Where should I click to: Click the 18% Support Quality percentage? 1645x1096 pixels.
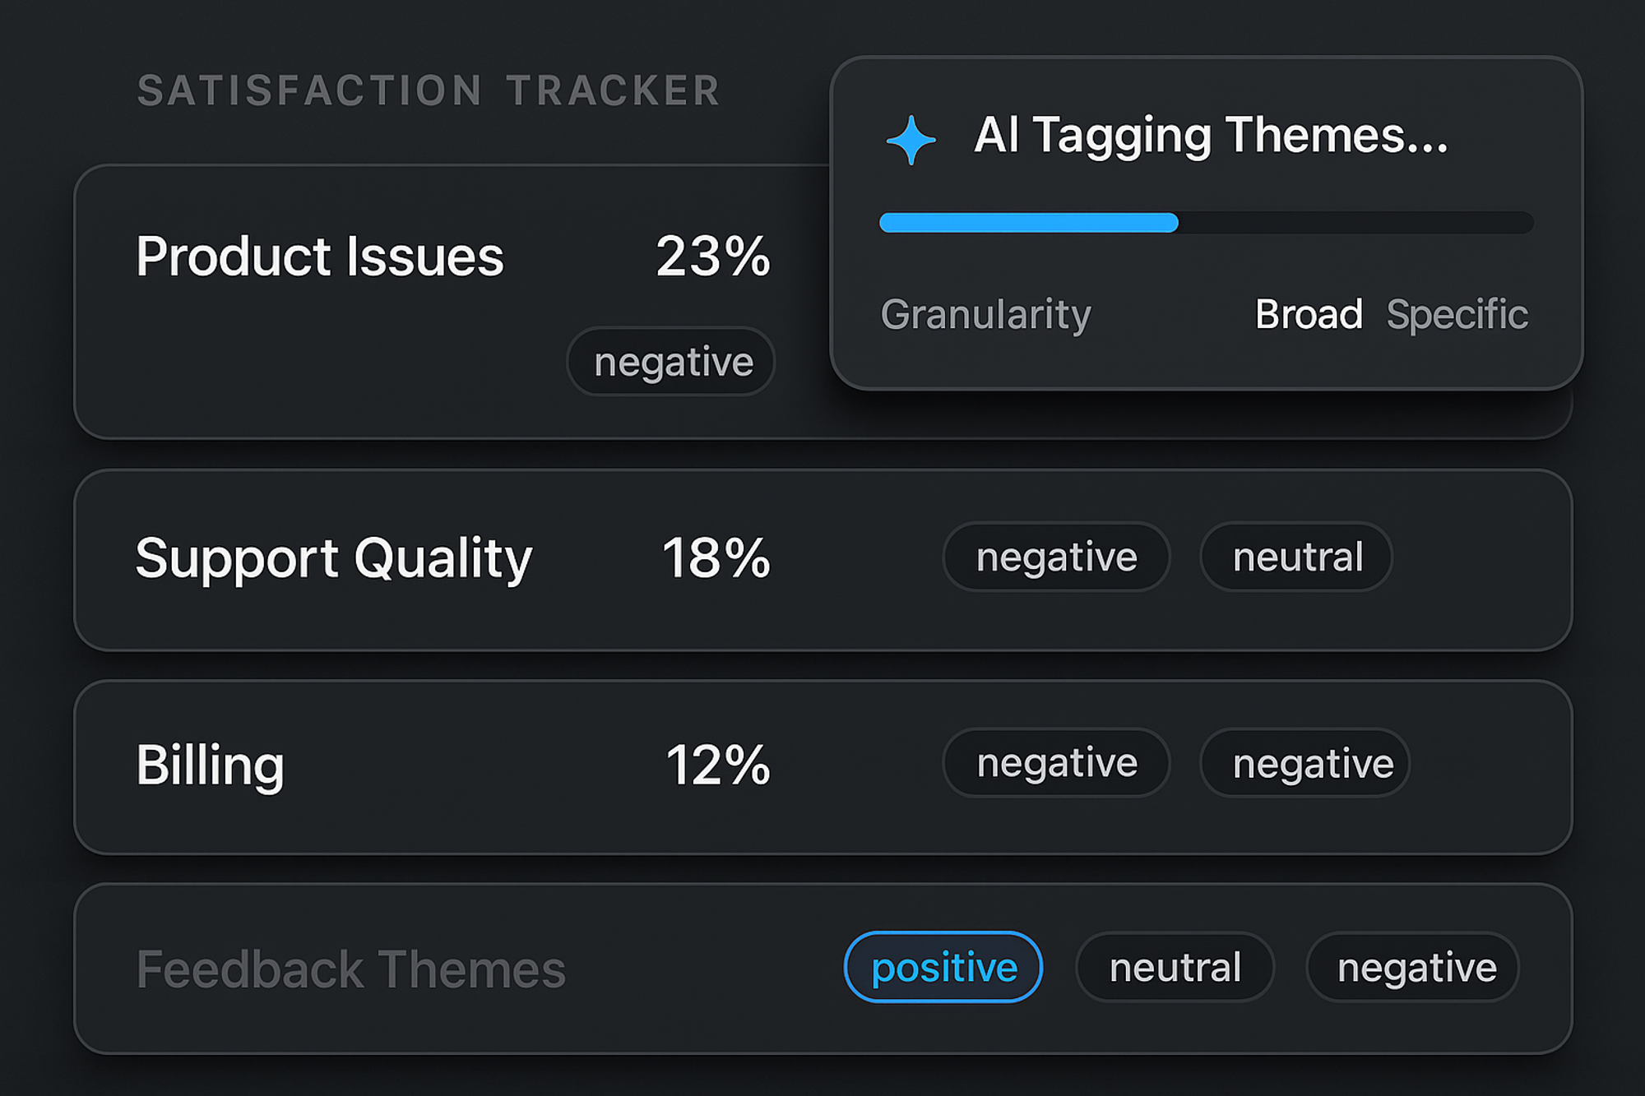coord(716,558)
